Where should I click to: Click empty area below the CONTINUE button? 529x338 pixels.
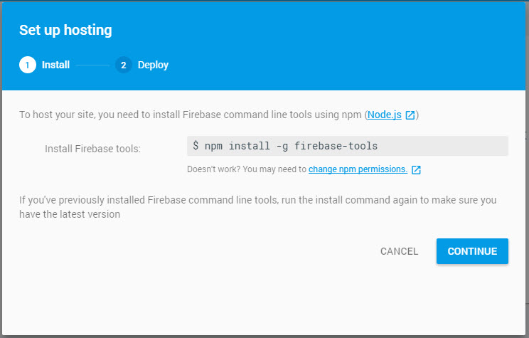coord(472,297)
